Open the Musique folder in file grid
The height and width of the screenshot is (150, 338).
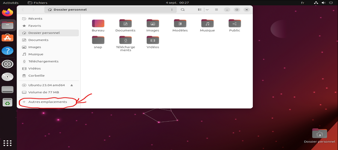(x=207, y=23)
